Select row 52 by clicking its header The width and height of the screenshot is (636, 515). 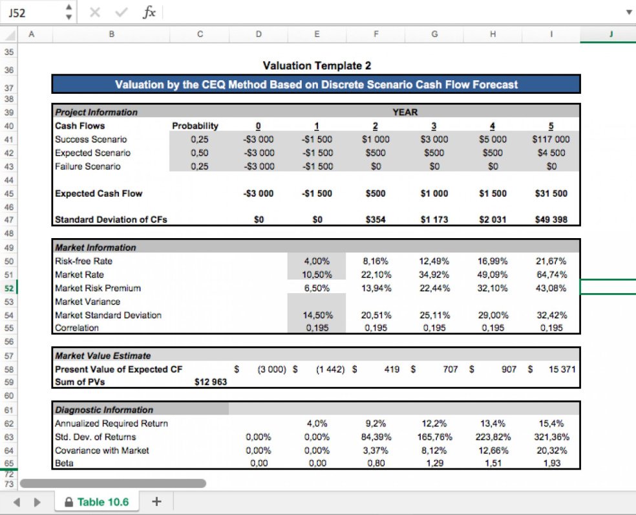9,288
